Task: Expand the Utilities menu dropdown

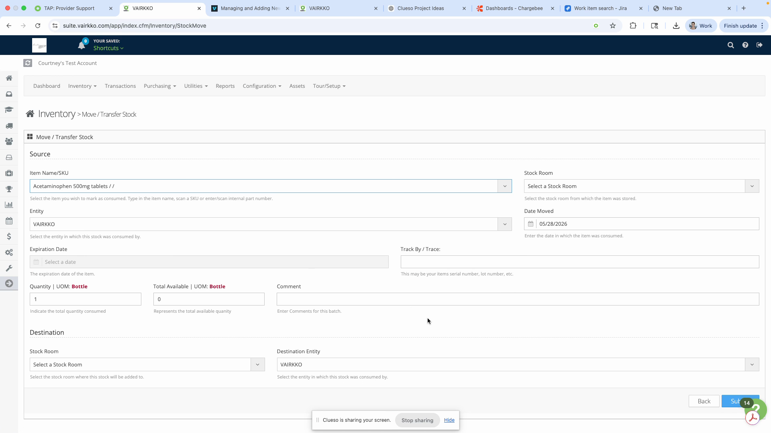Action: [196, 86]
